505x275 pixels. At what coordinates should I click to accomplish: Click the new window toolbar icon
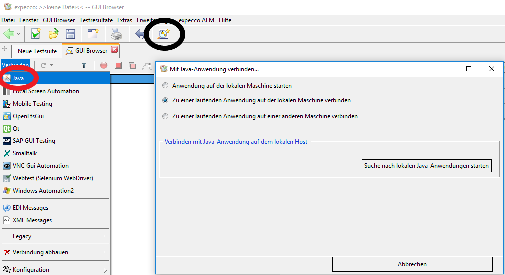[93, 34]
